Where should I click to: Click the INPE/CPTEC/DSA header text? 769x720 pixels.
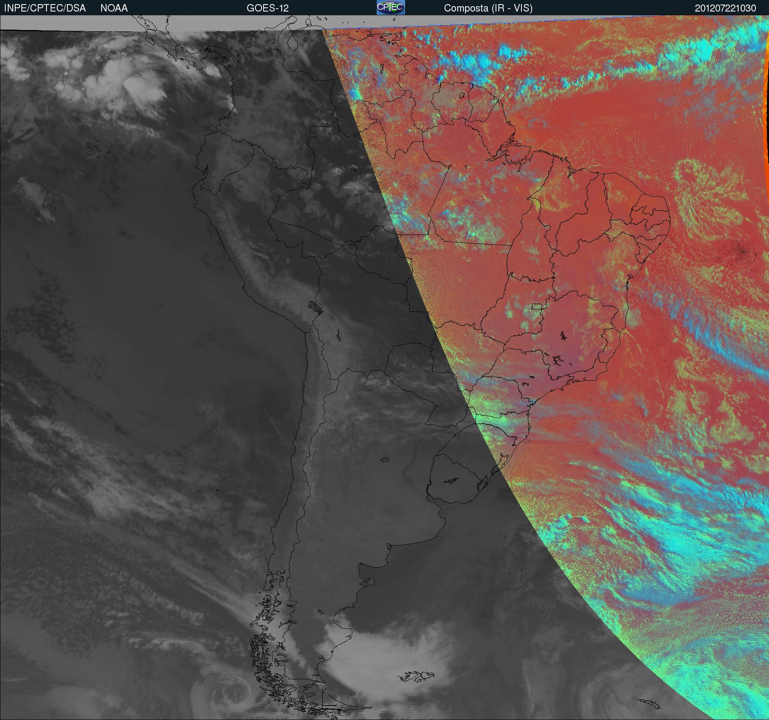[x=45, y=8]
